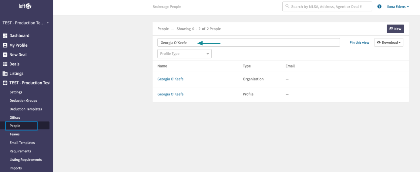Click the people search field with Georgia O'Keefe
This screenshot has height=172, width=420.
(x=249, y=42)
